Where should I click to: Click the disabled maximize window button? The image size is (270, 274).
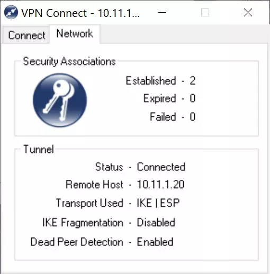[x=205, y=13]
